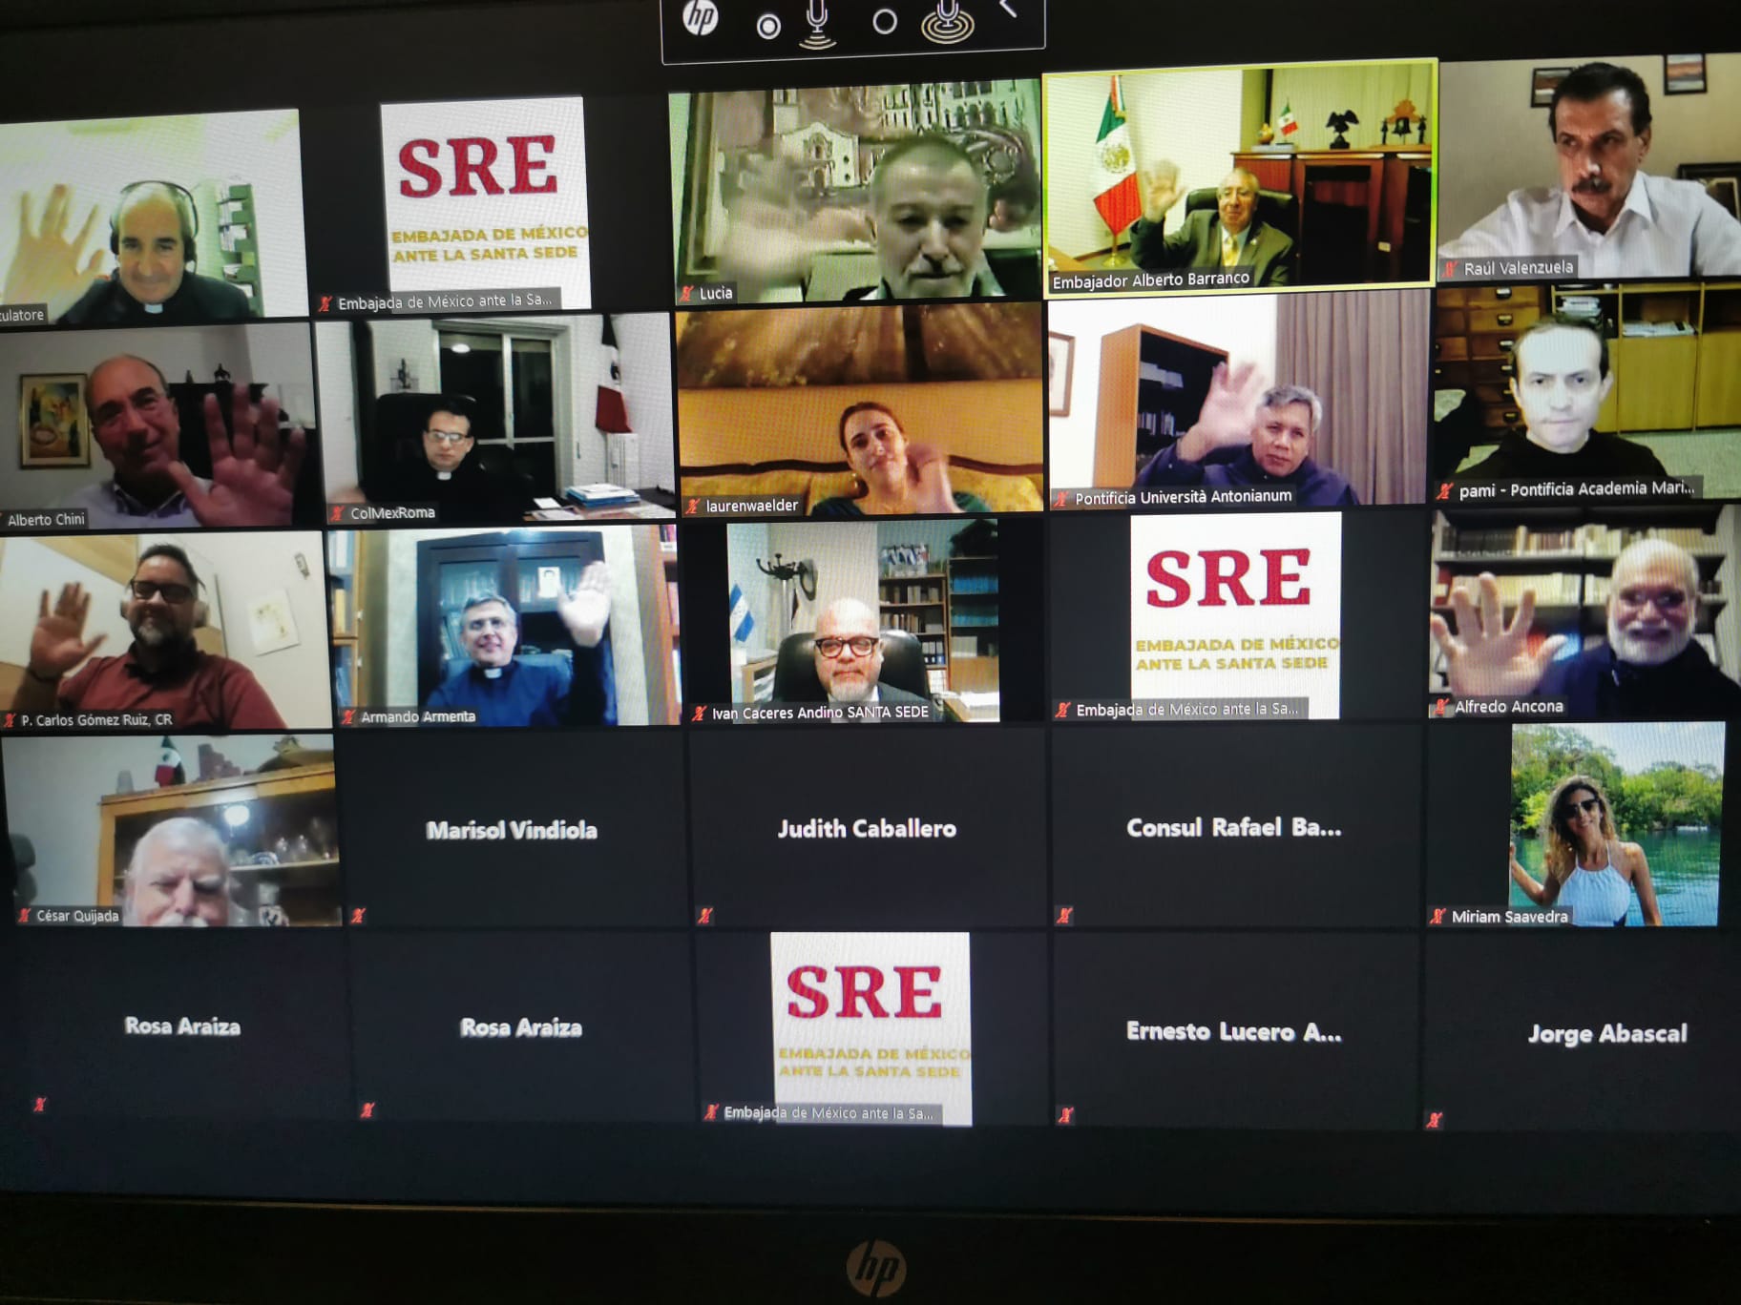The image size is (1741, 1305).
Task: Click the "Ernesto Lucero A..." name text
Action: 1233,1031
